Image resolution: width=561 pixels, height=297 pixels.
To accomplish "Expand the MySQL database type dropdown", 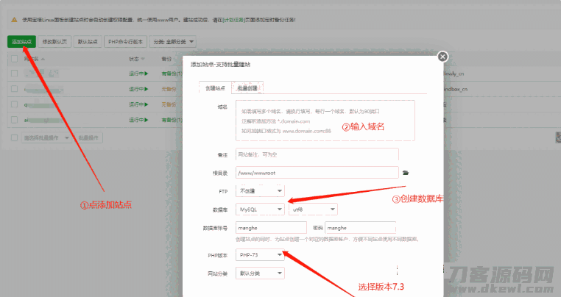I will click(x=260, y=210).
